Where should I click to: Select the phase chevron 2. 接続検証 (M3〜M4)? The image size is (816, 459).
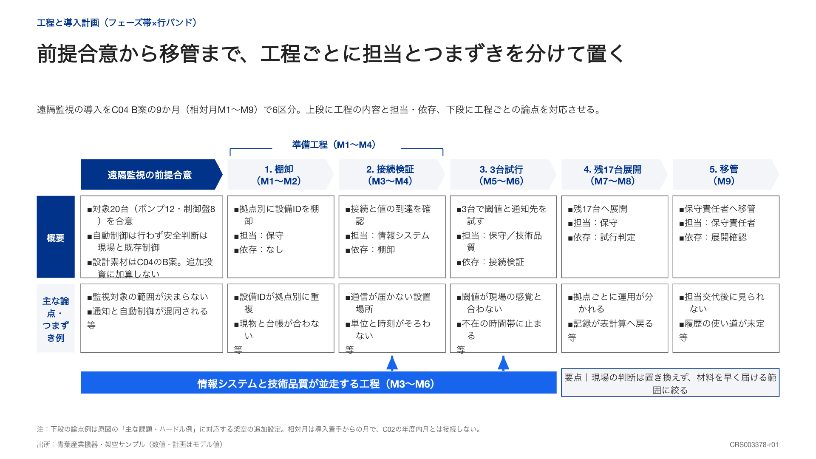tap(391, 175)
